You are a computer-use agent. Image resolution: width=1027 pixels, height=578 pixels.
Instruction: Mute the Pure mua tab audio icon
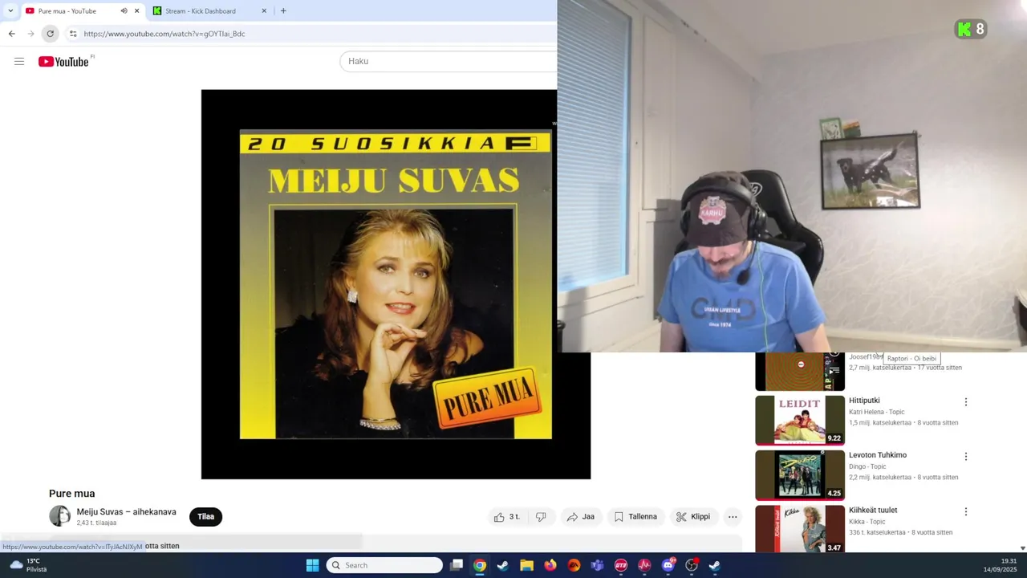click(x=124, y=11)
